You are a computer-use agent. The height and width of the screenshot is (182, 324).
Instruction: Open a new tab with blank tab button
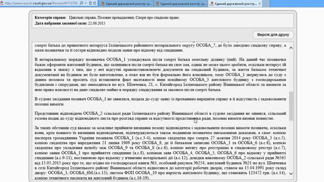click(266, 4)
